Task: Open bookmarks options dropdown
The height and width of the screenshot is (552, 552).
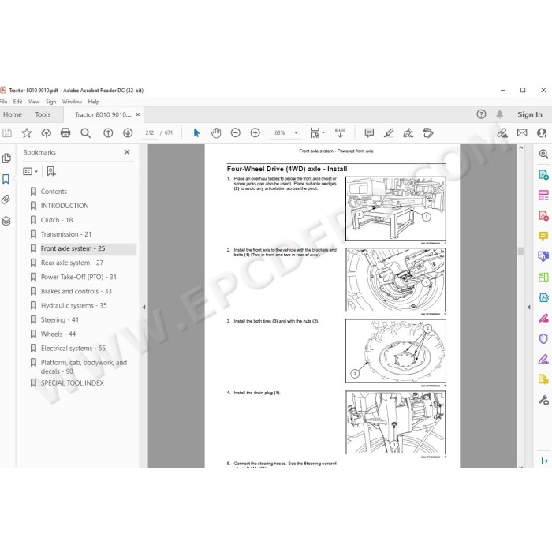Action: [30, 171]
